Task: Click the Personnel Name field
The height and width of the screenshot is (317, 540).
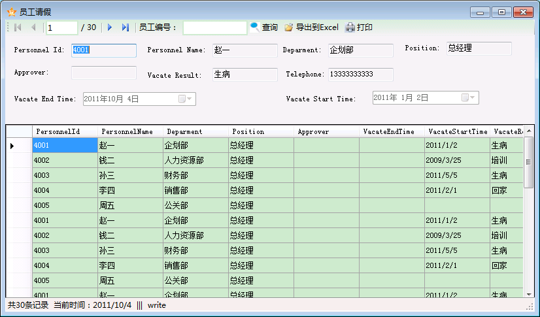Action: point(245,50)
